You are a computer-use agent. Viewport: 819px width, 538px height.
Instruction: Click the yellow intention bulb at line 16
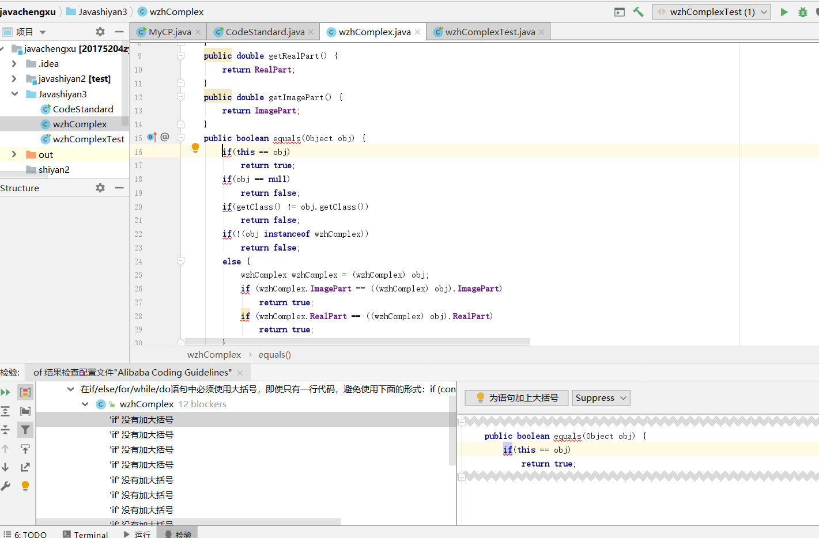click(x=195, y=148)
